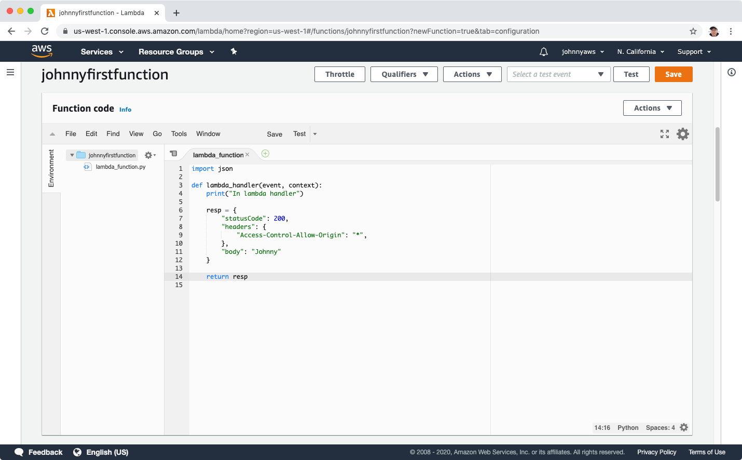Image resolution: width=742 pixels, height=460 pixels.
Task: Open the johnnyaws account dropdown
Action: point(583,52)
